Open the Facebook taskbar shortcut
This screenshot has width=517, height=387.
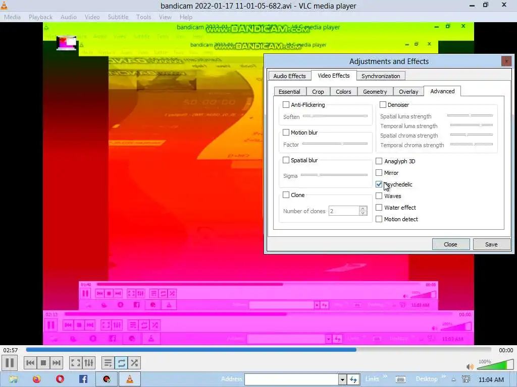click(83, 379)
